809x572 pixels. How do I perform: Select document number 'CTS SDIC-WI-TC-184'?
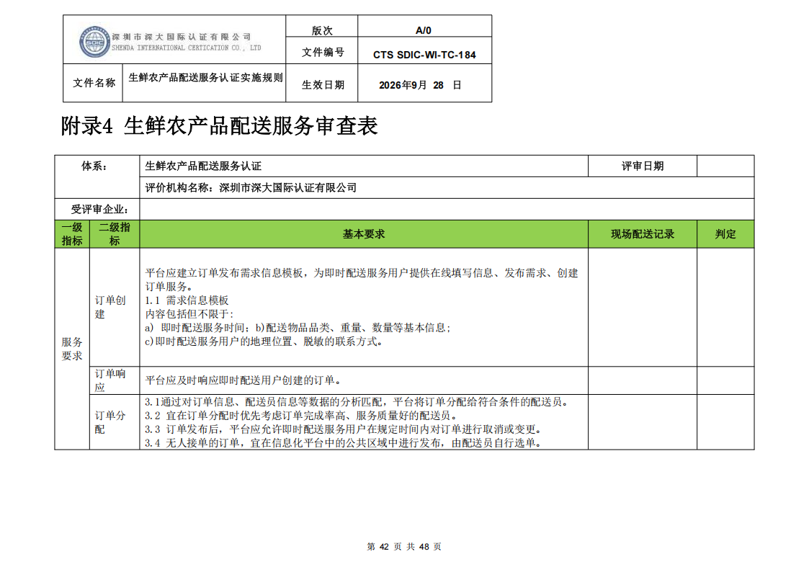424,55
